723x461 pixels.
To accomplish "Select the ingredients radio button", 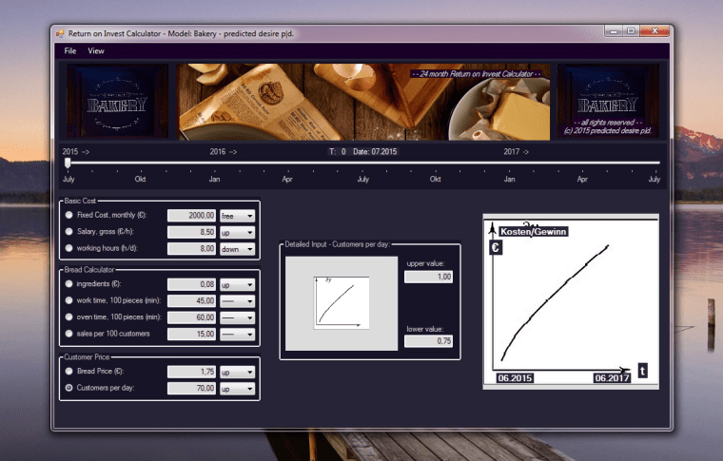I will point(68,284).
